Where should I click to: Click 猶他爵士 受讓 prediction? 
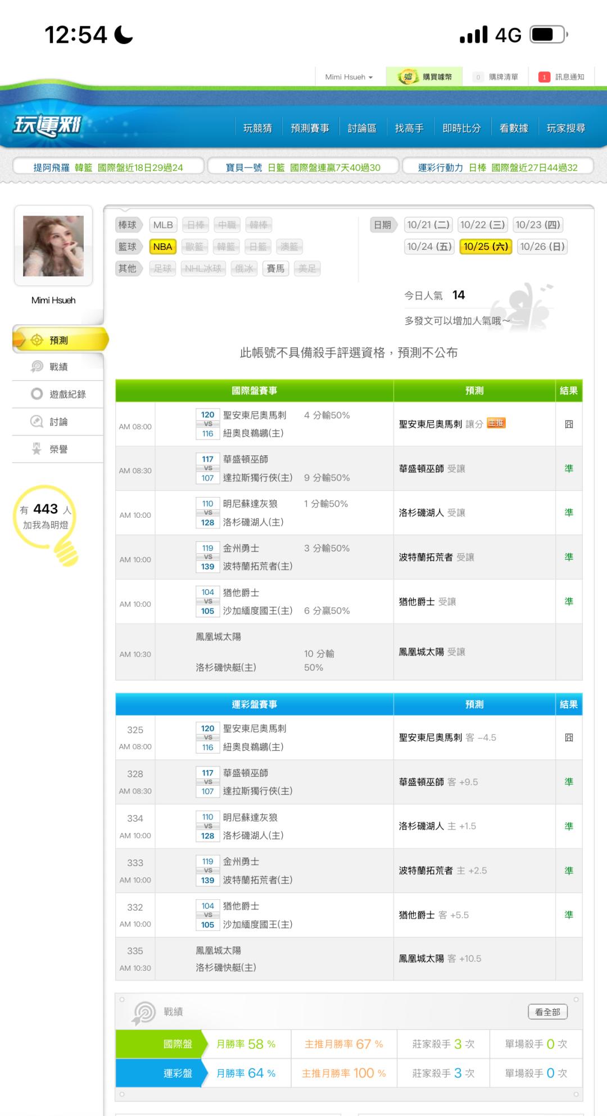[x=428, y=602]
